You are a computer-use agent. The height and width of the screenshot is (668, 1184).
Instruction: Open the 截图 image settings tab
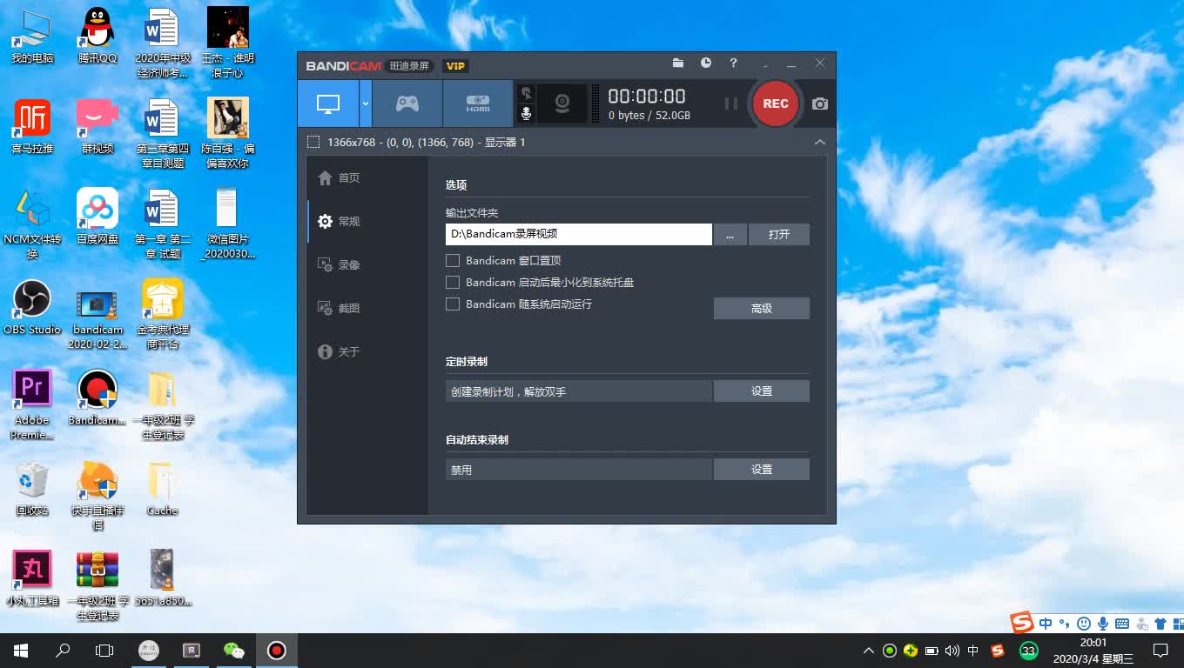(340, 308)
